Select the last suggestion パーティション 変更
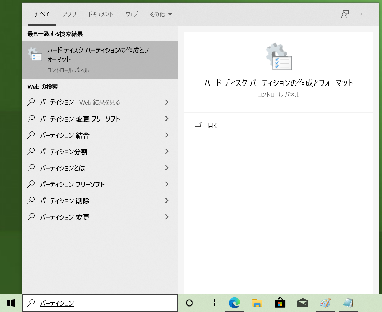This screenshot has height=312, width=382. tap(100, 217)
